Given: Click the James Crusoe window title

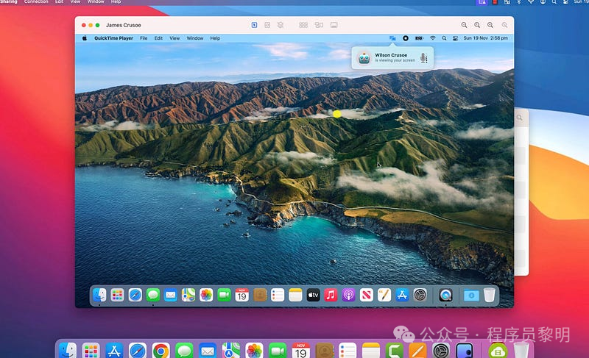Looking at the screenshot, I should [123, 25].
